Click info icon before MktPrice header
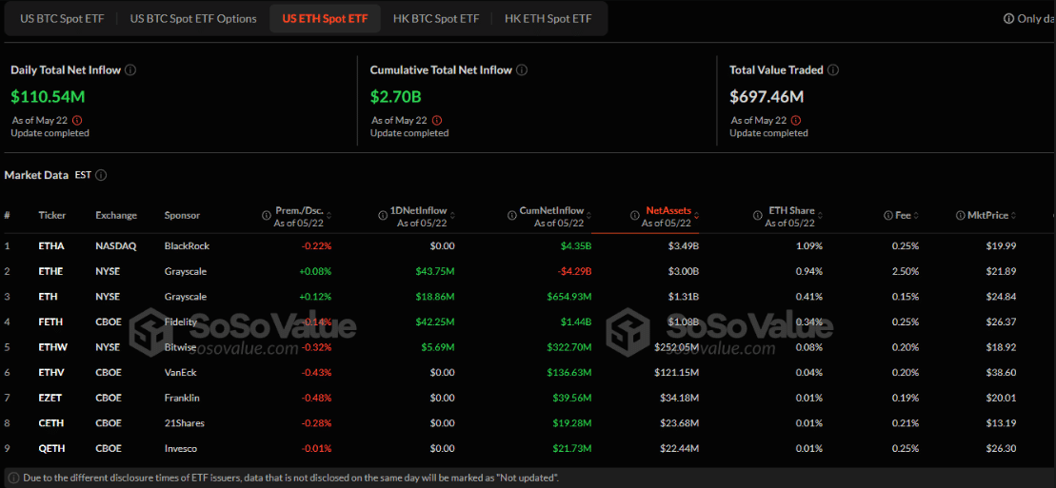Image resolution: width=1056 pixels, height=488 pixels. tap(961, 215)
